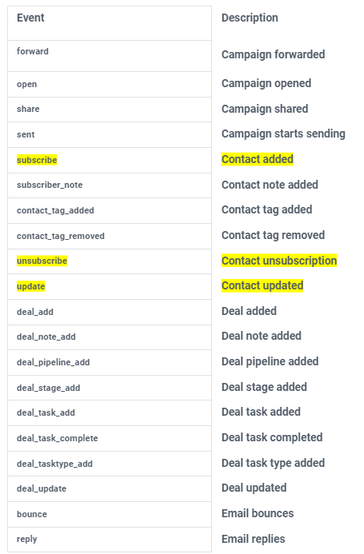Viewport: 364px width, 554px height.
Task: Select the 'deal_task_complete' event
Action: click(x=58, y=438)
